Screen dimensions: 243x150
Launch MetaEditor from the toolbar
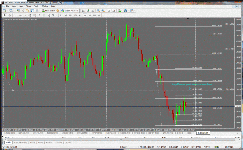[x=58, y=11]
